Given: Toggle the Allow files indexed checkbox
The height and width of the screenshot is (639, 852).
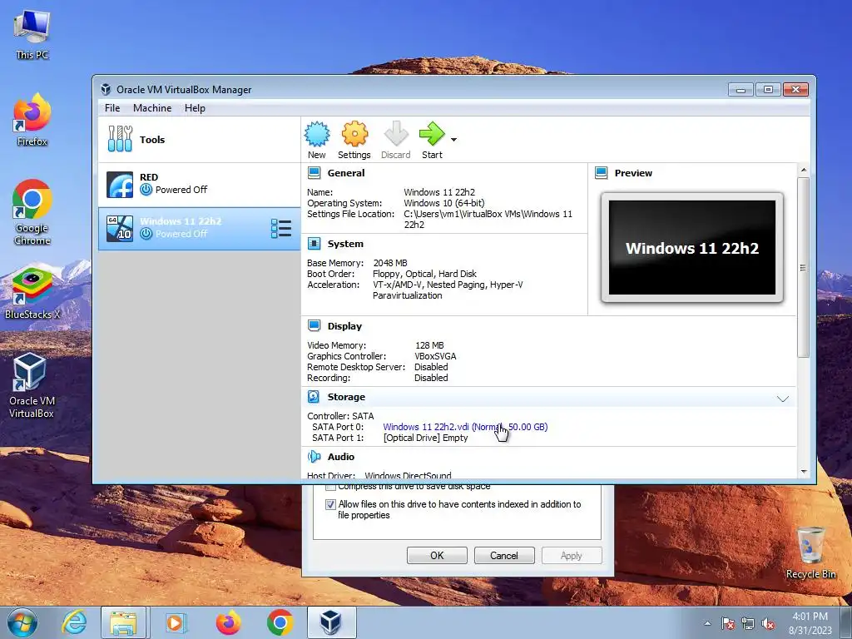Looking at the screenshot, I should 330,504.
